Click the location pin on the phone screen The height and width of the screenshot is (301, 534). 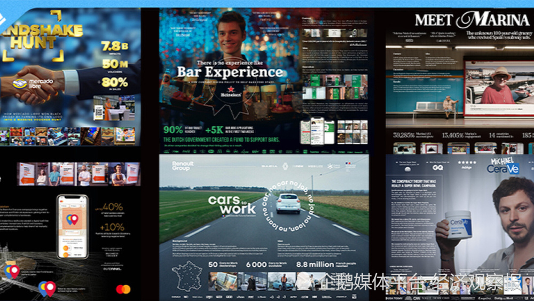pos(72,220)
